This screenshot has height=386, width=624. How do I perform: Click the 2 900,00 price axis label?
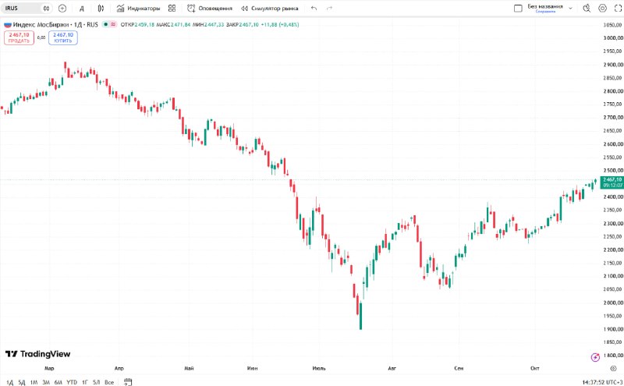[x=613, y=65]
